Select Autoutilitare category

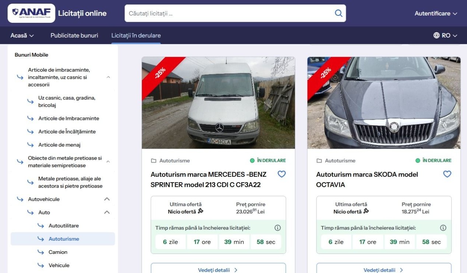point(64,226)
